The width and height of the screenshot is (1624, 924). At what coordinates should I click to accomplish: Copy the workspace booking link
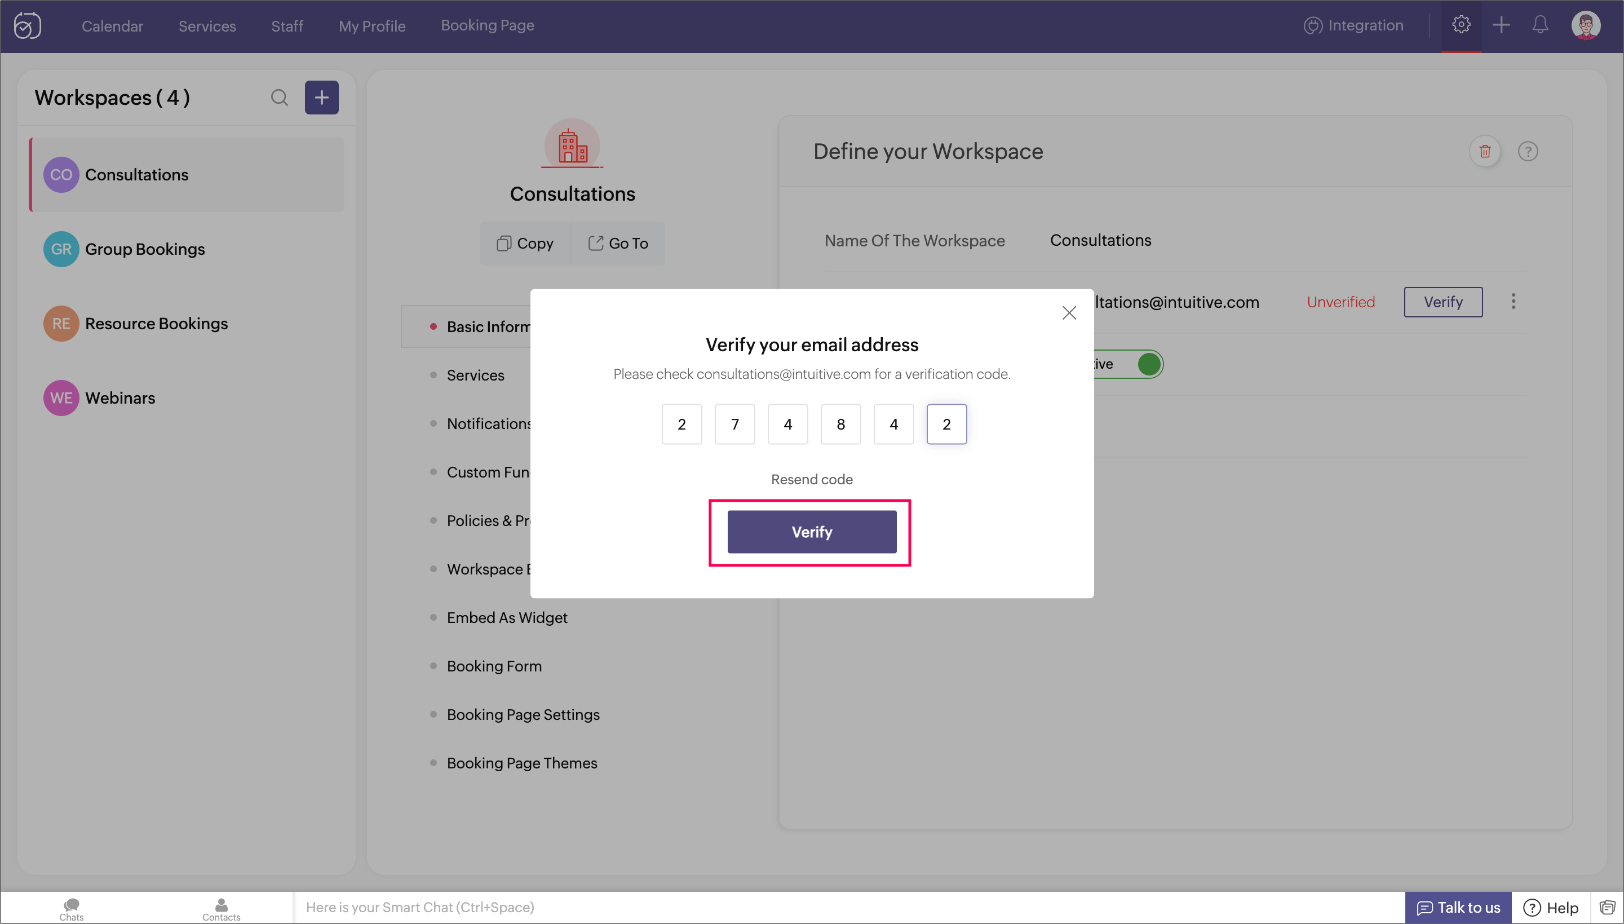coord(525,244)
